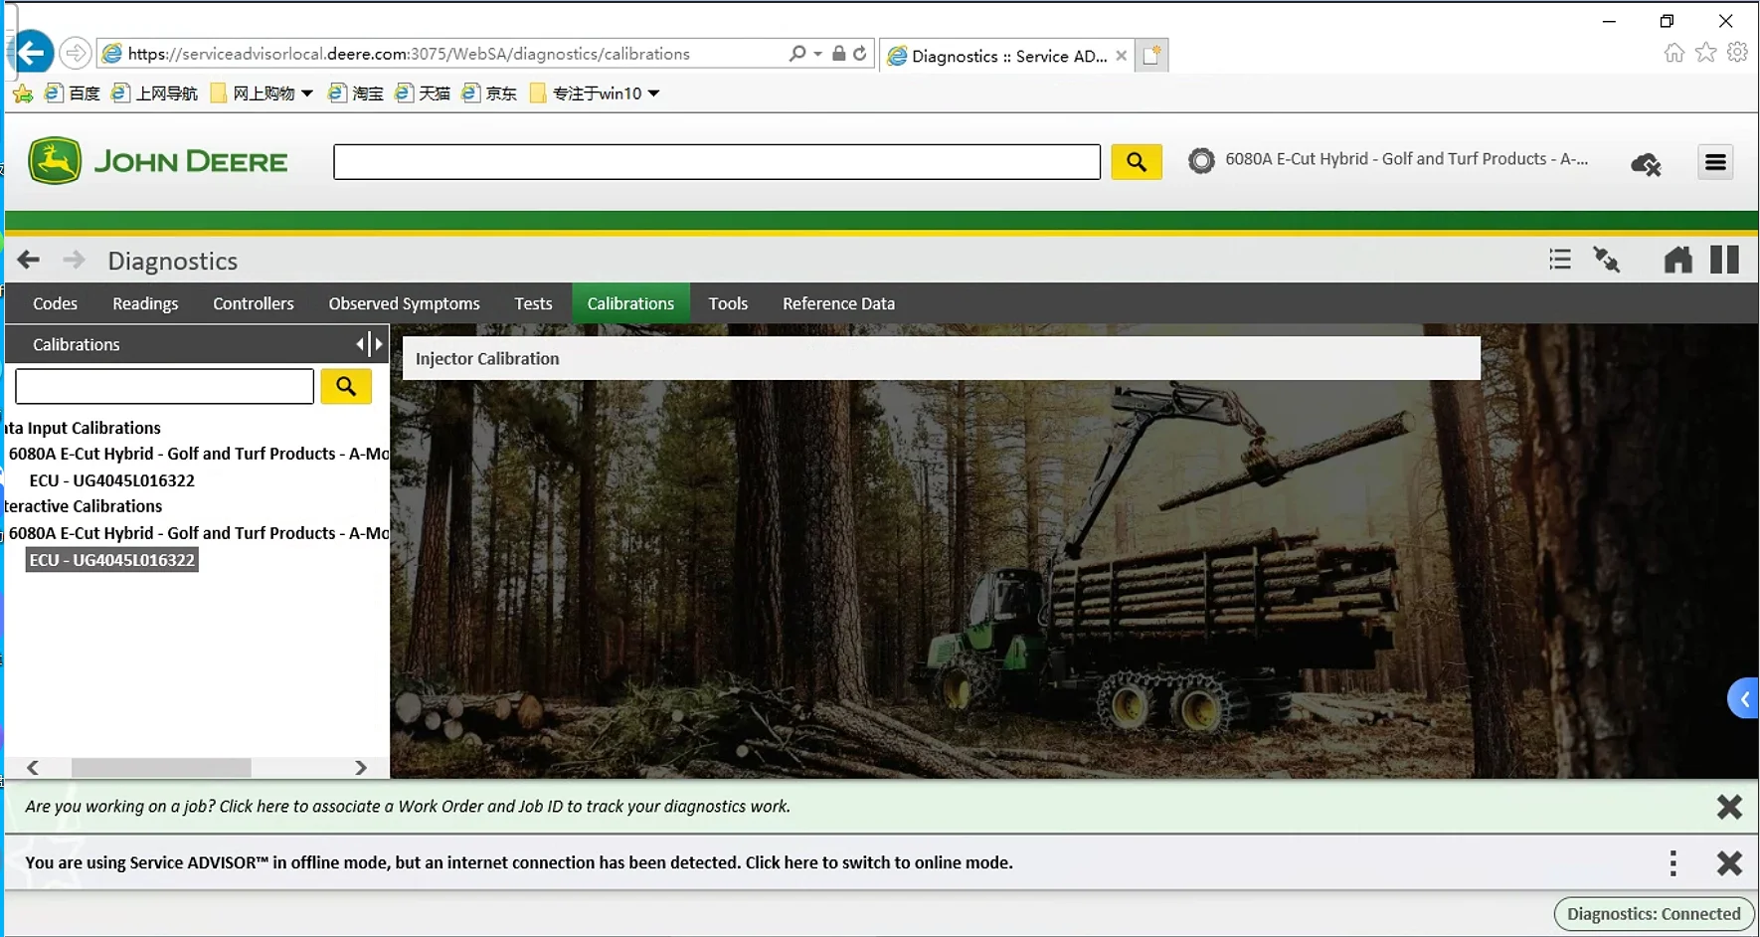1760x937 pixels.
Task: Expand the blue side drawer chevron
Action: point(1744,699)
